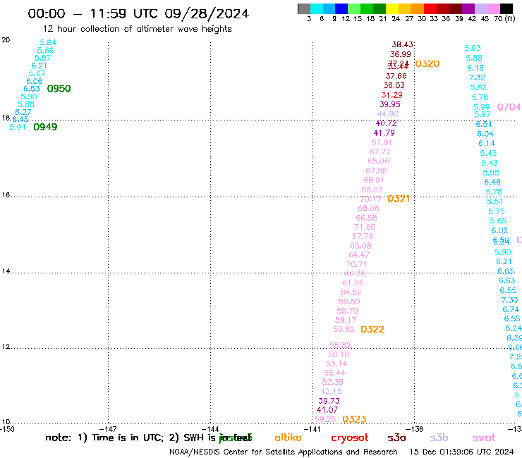Screen dimensions: 522x458
Task: Click the swot satellite legend label
Action: pyautogui.click(x=484, y=438)
